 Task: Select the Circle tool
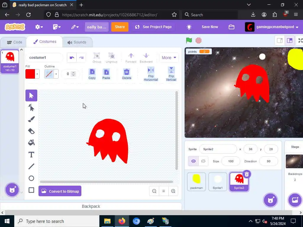[31, 178]
